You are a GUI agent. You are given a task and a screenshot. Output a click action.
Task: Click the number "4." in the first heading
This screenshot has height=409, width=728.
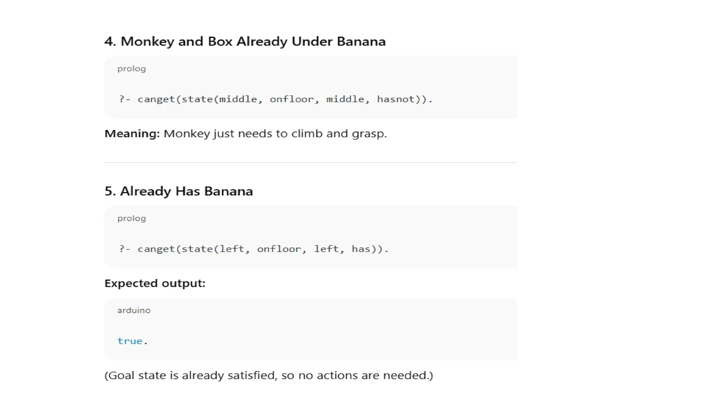(x=110, y=42)
